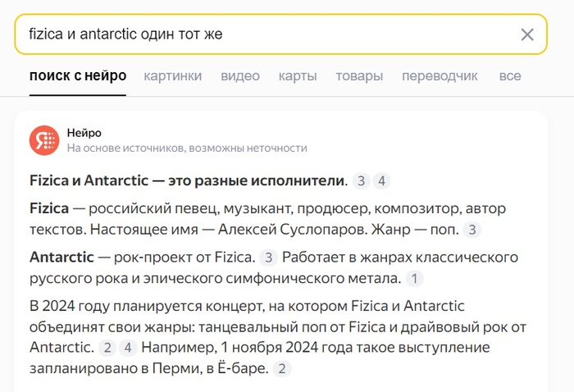This screenshot has height=392, width=574.
Task: Click the sources disclaimer under Нейро
Action: (x=187, y=148)
